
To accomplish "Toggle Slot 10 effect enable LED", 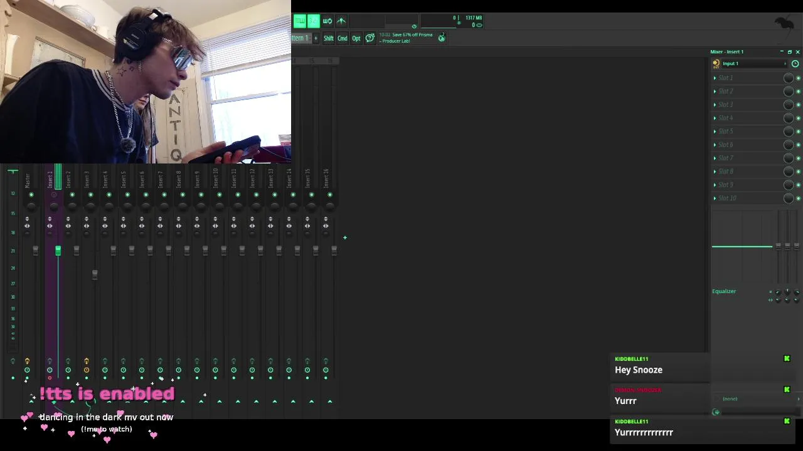I will [799, 198].
